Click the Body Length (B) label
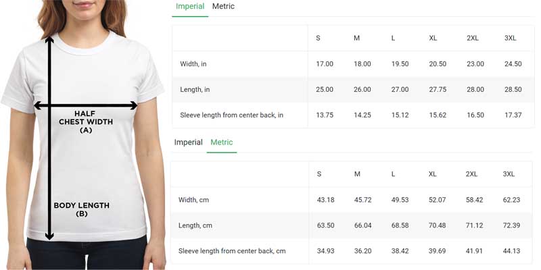This screenshot has height=270, width=541. (81, 209)
